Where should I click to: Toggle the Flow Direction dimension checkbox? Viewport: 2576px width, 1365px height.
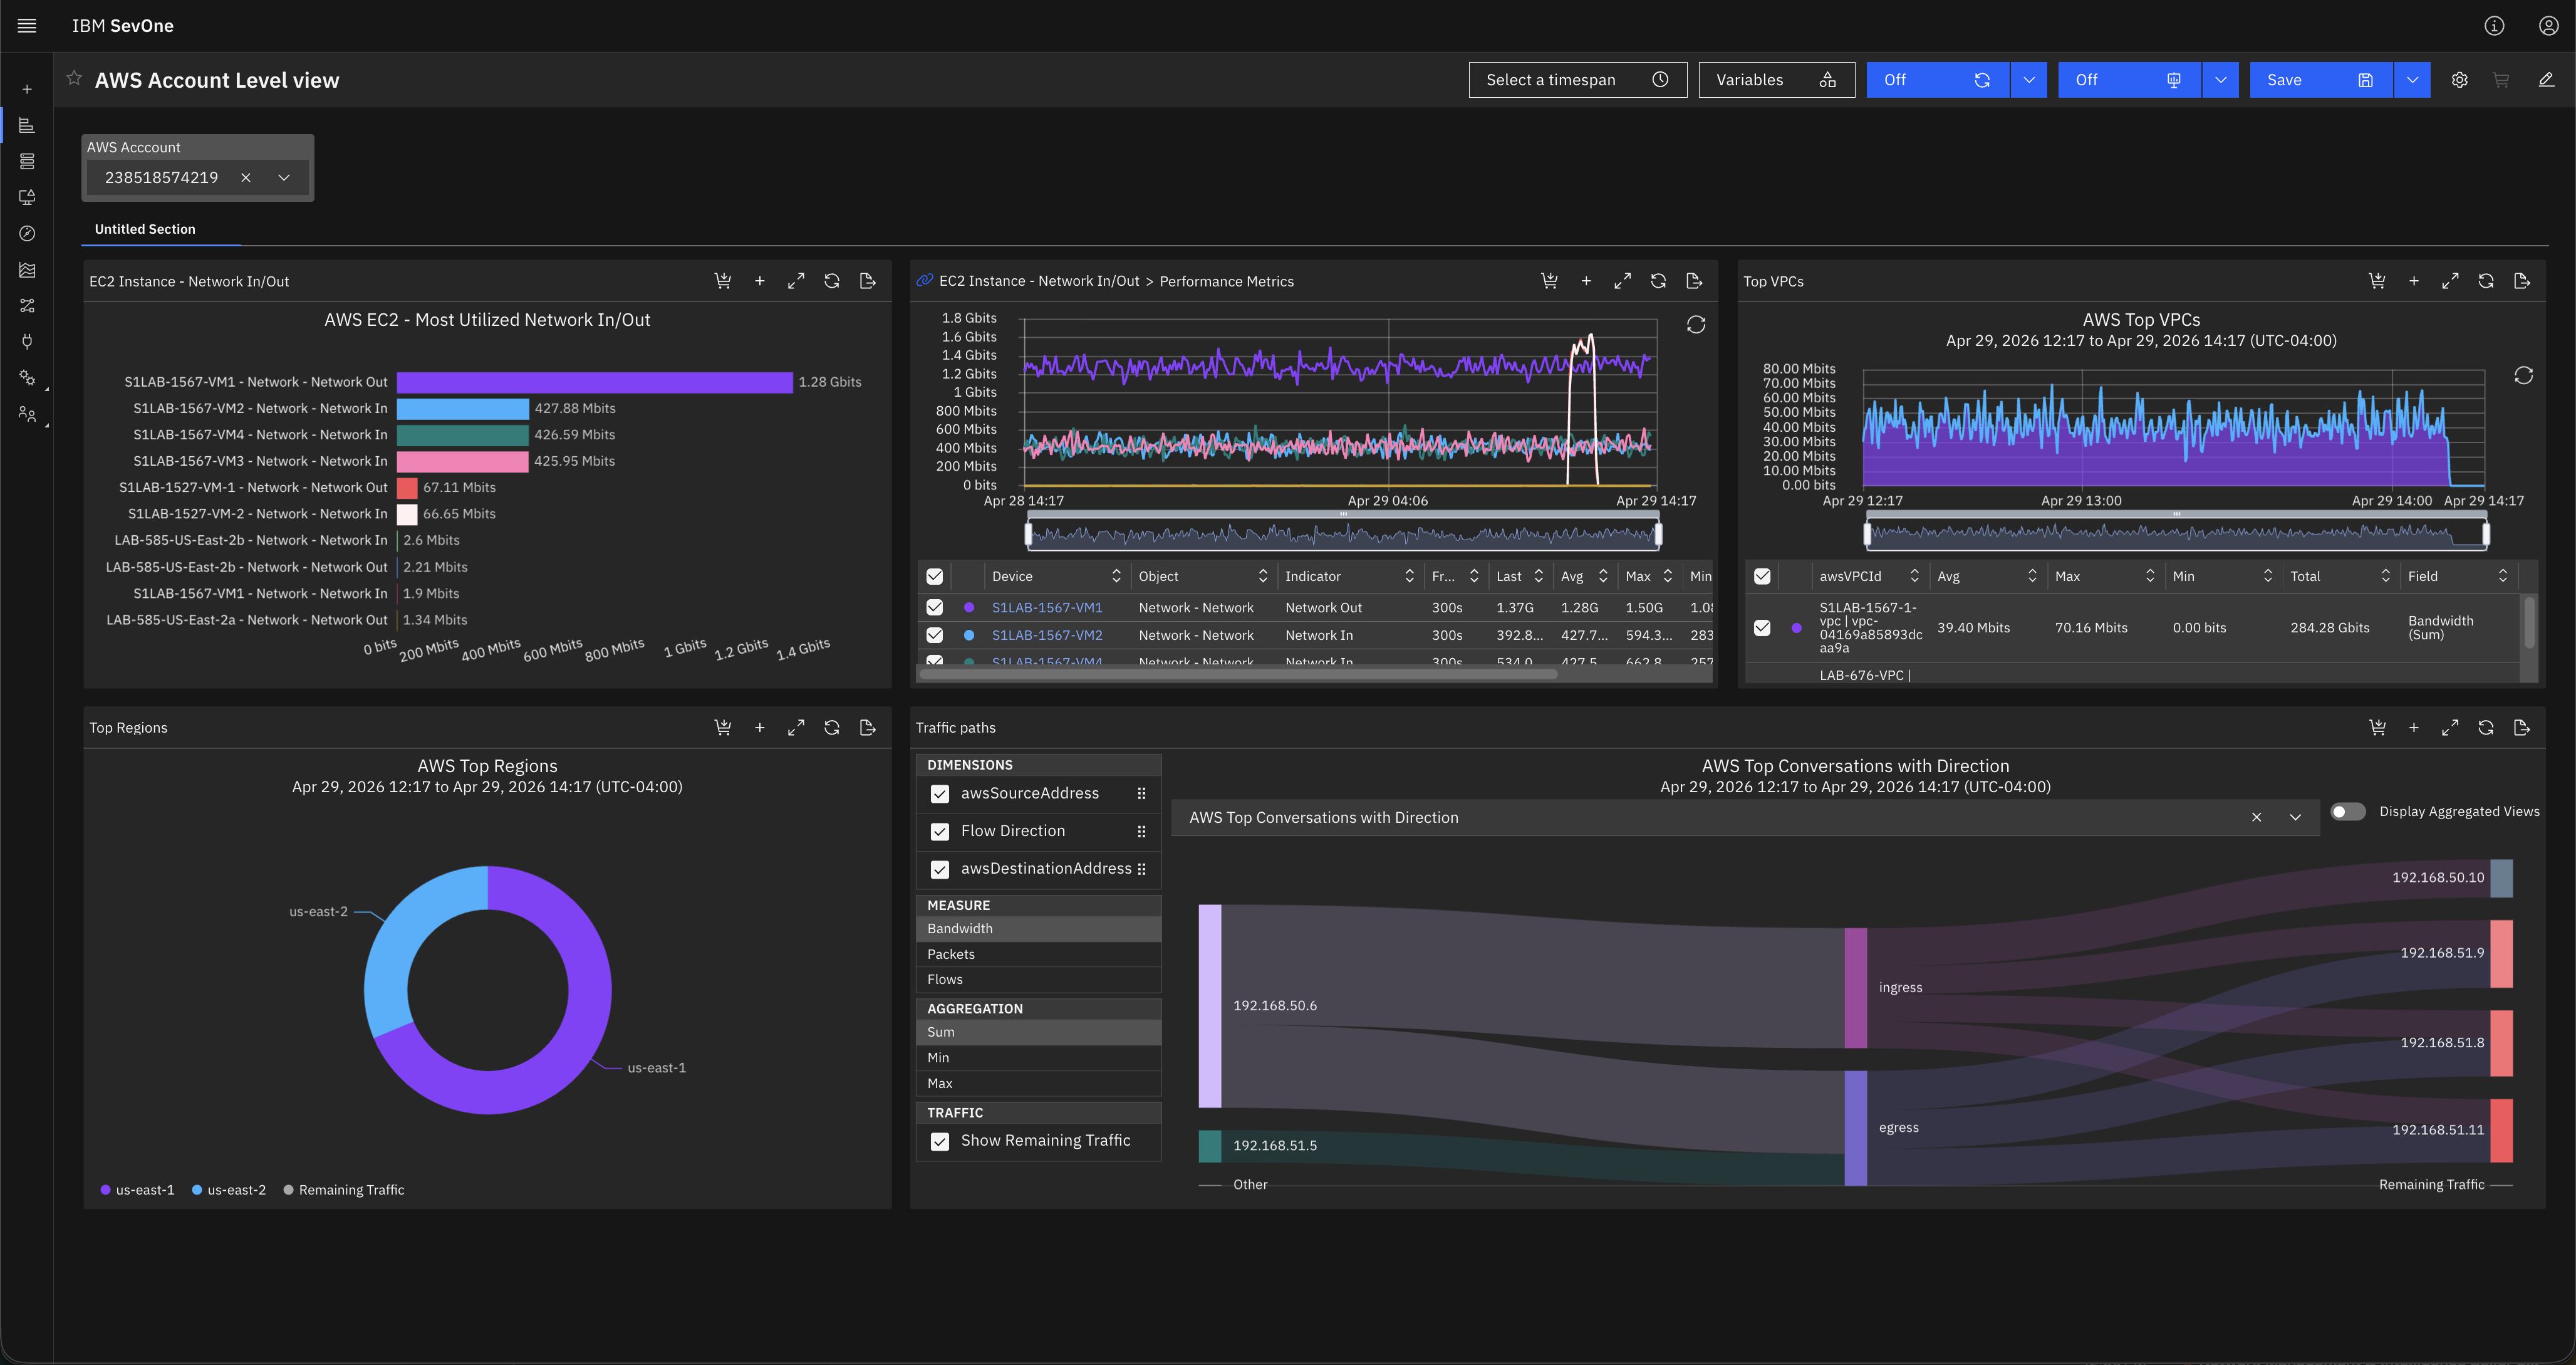coord(939,832)
